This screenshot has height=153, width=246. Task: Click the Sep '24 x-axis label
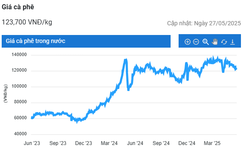click(161, 143)
